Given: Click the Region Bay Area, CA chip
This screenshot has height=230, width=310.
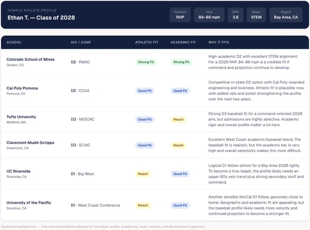Looking at the screenshot, I should click(286, 15).
